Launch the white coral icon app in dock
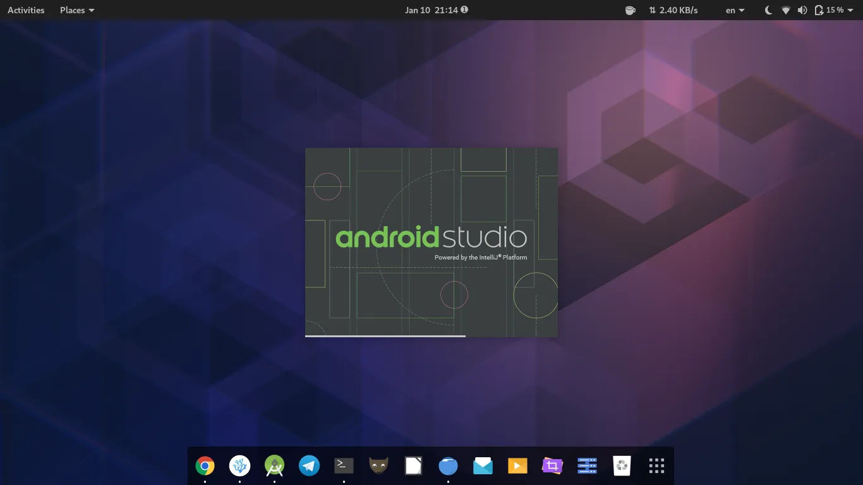This screenshot has width=863, height=485. (239, 466)
